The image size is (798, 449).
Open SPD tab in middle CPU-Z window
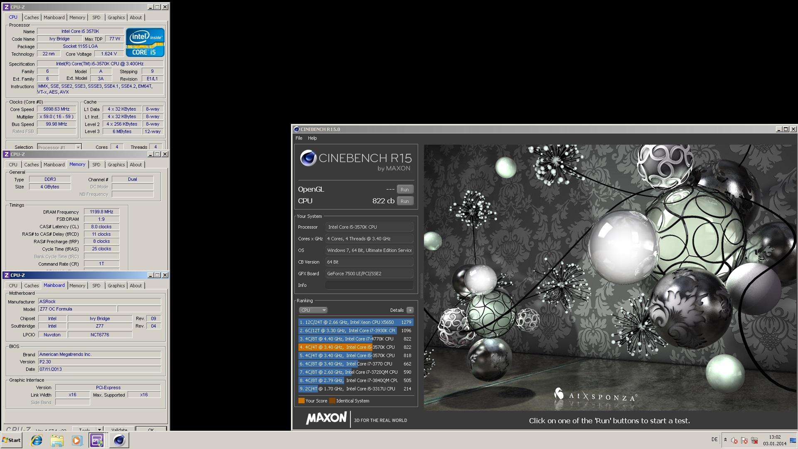[x=96, y=165]
